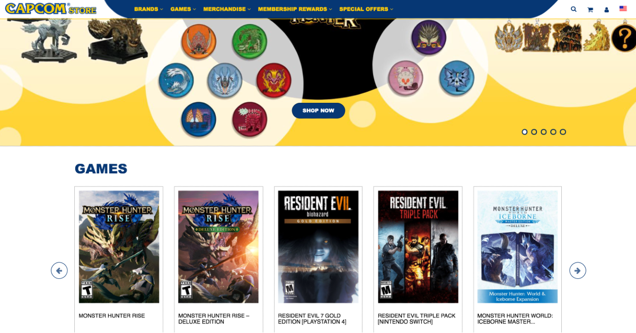This screenshot has height=333, width=636.
Task: Open the shopping cart icon
Action: point(590,9)
